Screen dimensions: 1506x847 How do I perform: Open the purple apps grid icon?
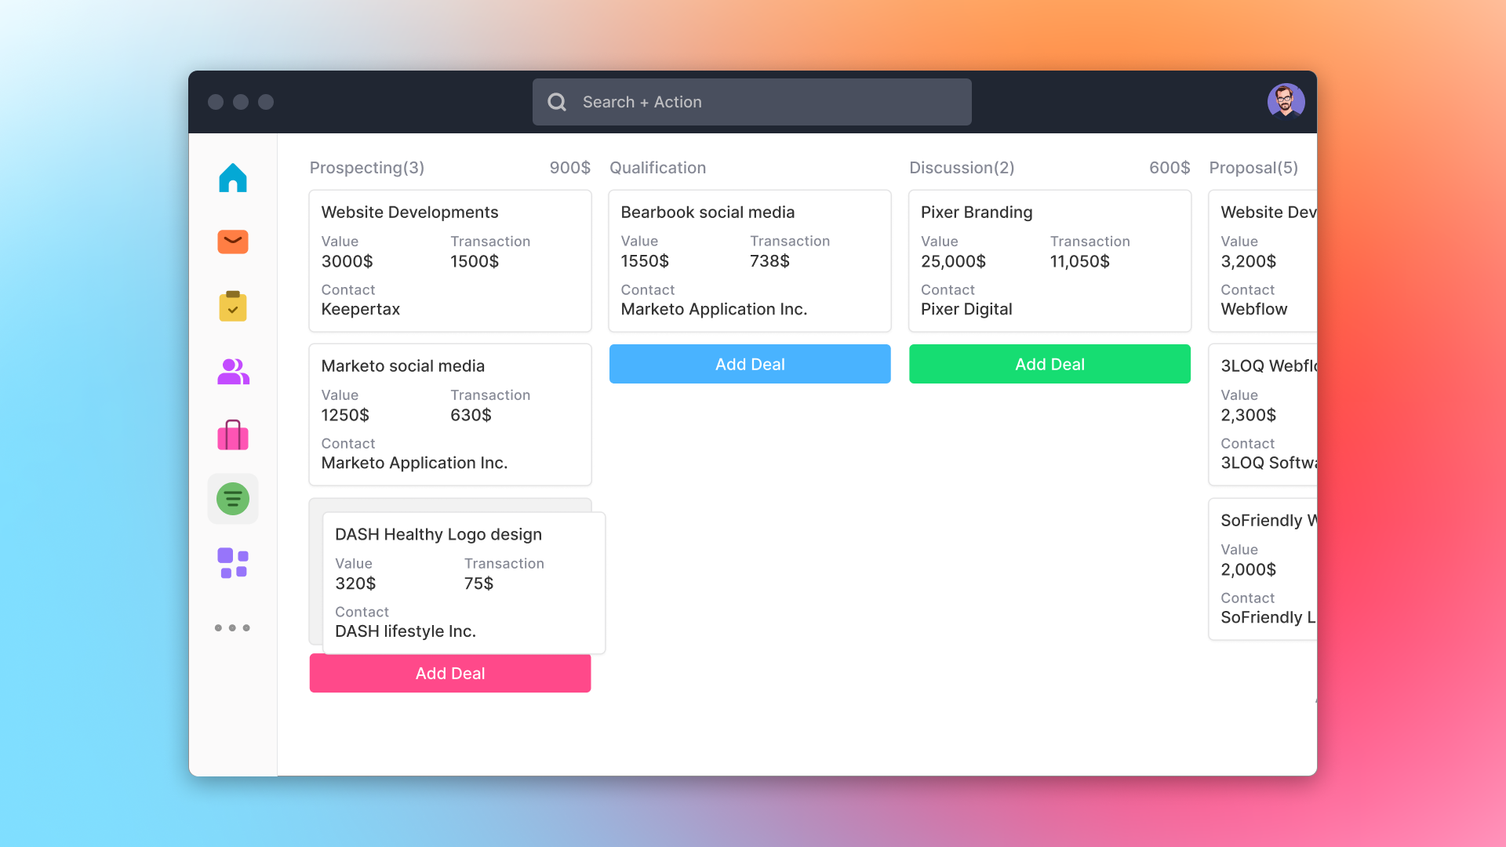tap(233, 562)
